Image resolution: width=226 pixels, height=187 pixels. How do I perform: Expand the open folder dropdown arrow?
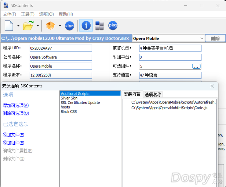point(38,26)
